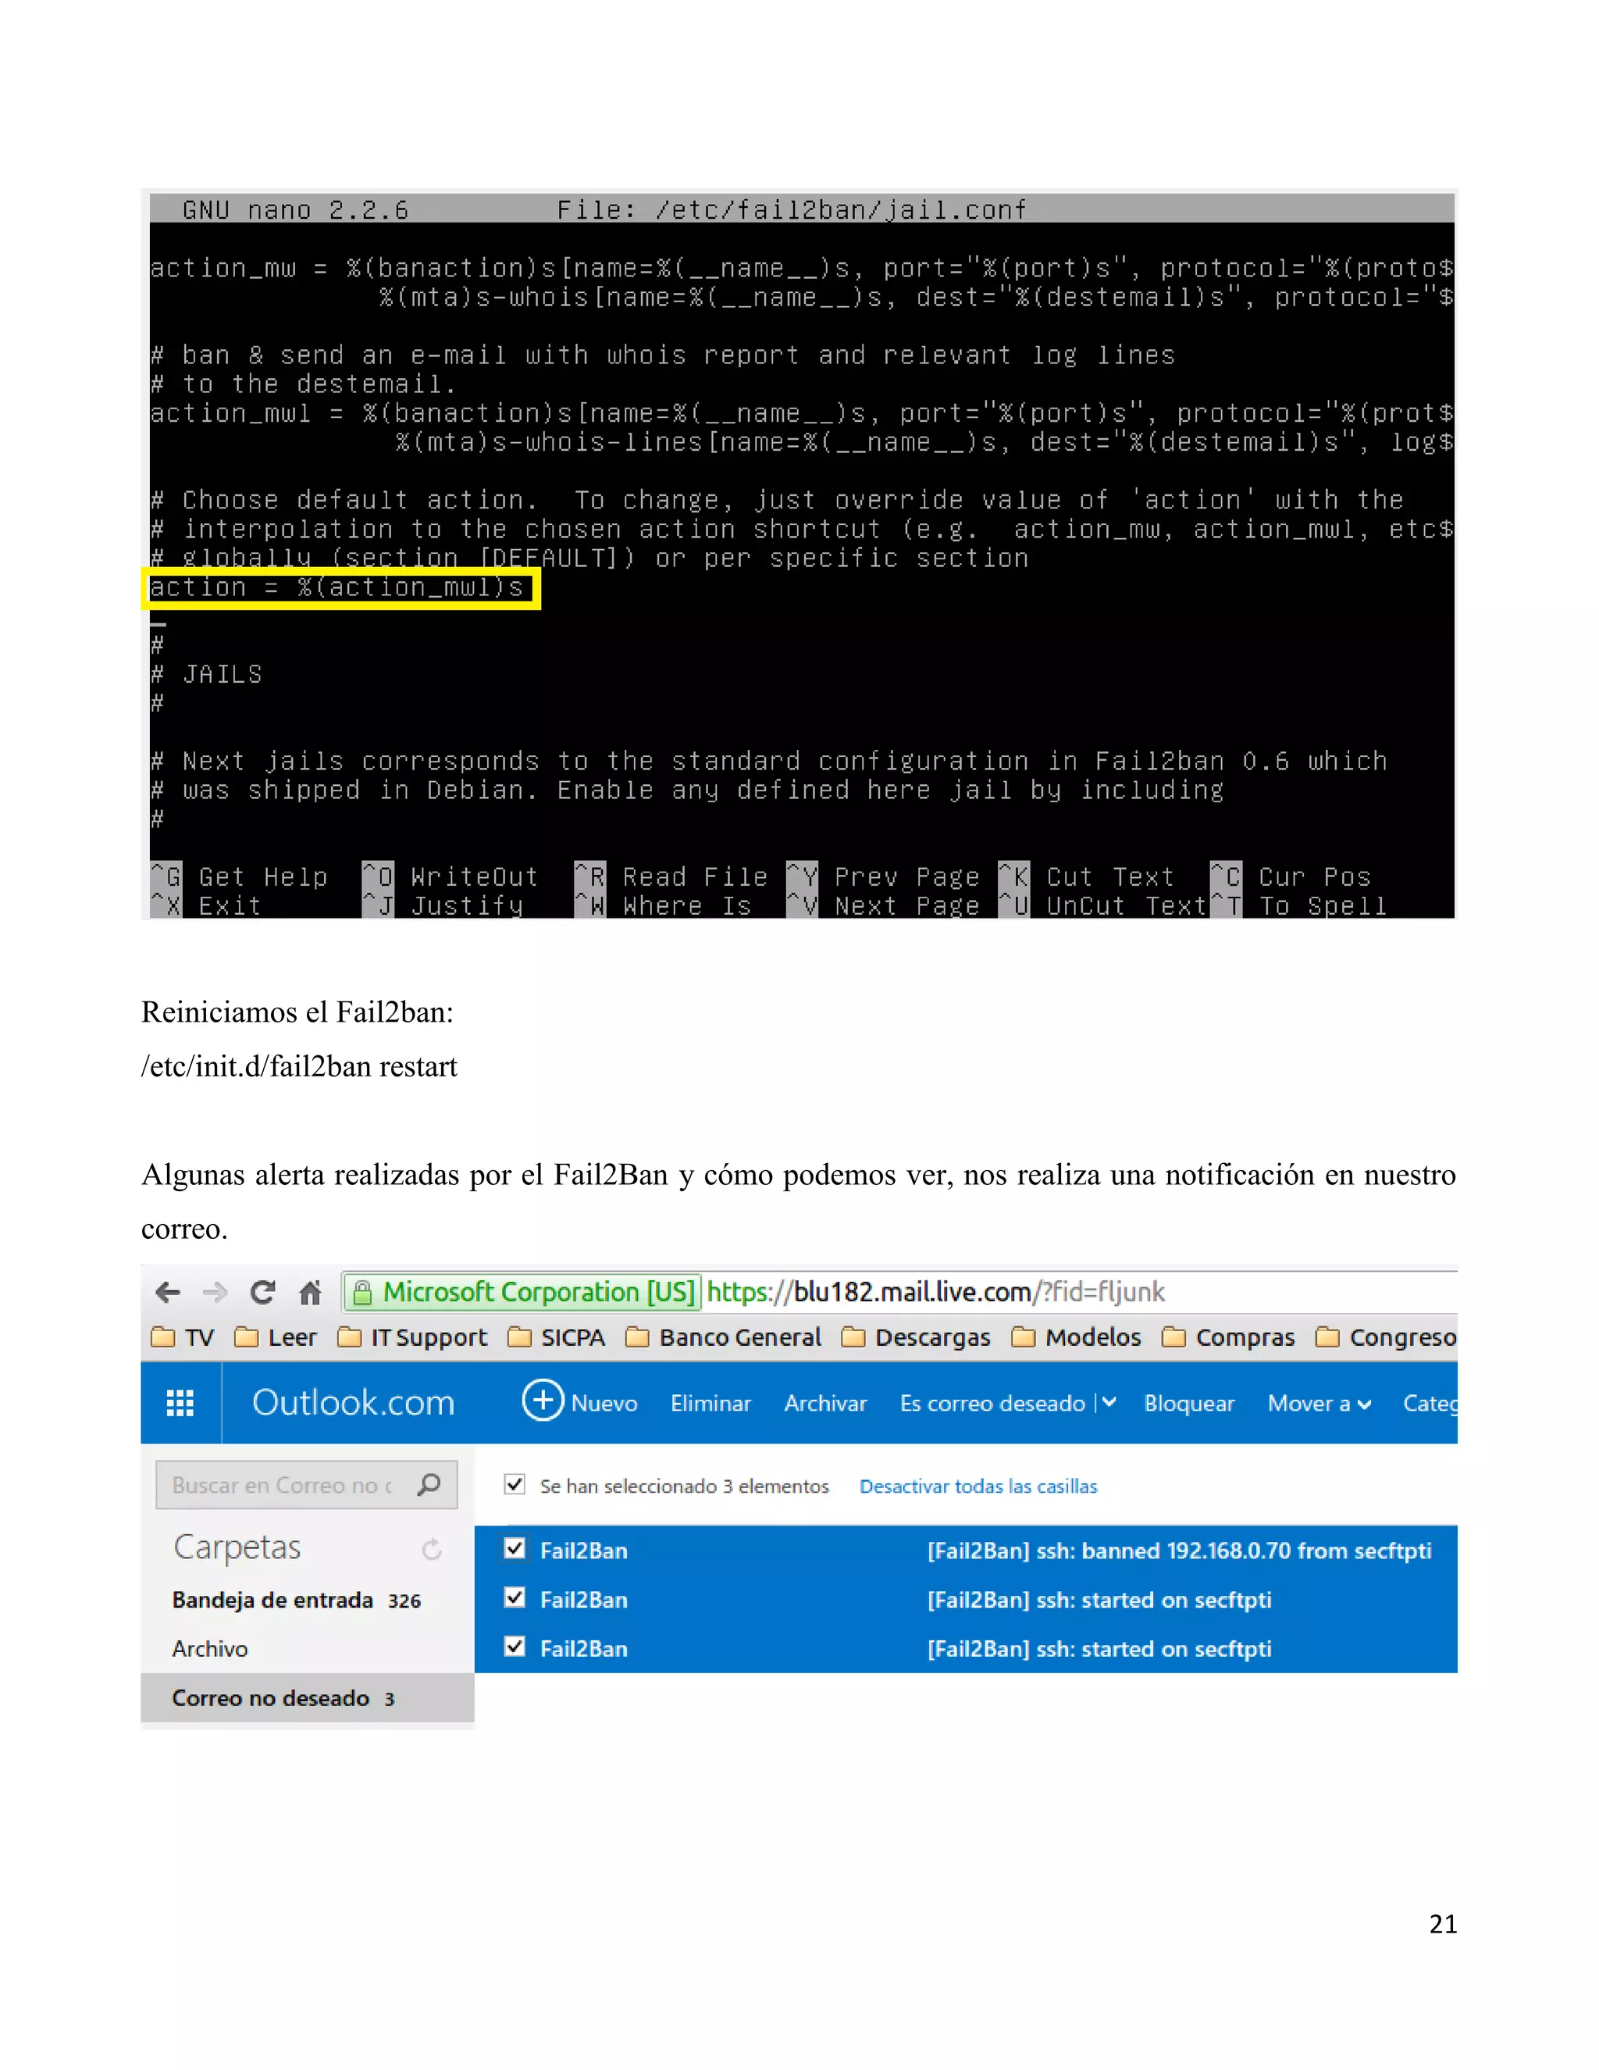The image size is (1599, 2070).
Task: Click the Bloquear toolbar command
Action: click(1189, 1404)
